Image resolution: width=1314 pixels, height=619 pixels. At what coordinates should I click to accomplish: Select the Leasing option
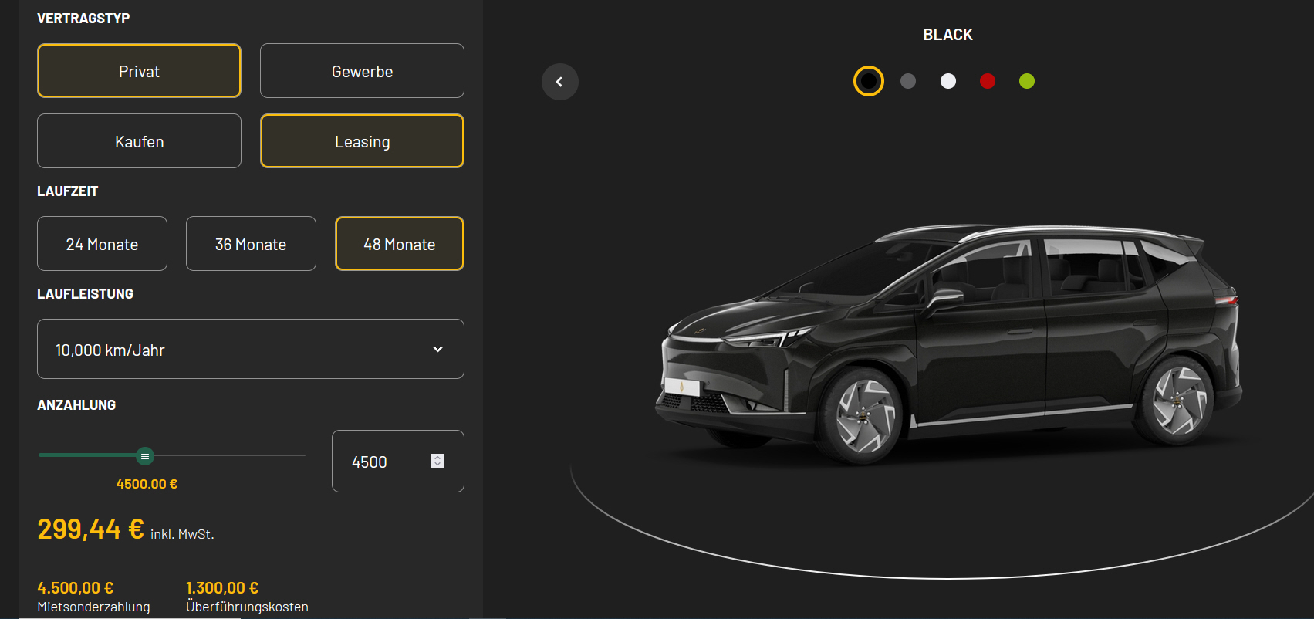click(362, 141)
